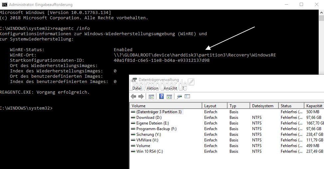This screenshot has width=324, height=169.
Task: Minimize the Eingabeaufforderung window
Action: point(286,4)
